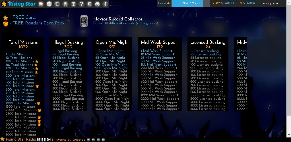Click the scrollbar up arrow
The width and height of the screenshot is (291, 142).
[x=289, y=2]
